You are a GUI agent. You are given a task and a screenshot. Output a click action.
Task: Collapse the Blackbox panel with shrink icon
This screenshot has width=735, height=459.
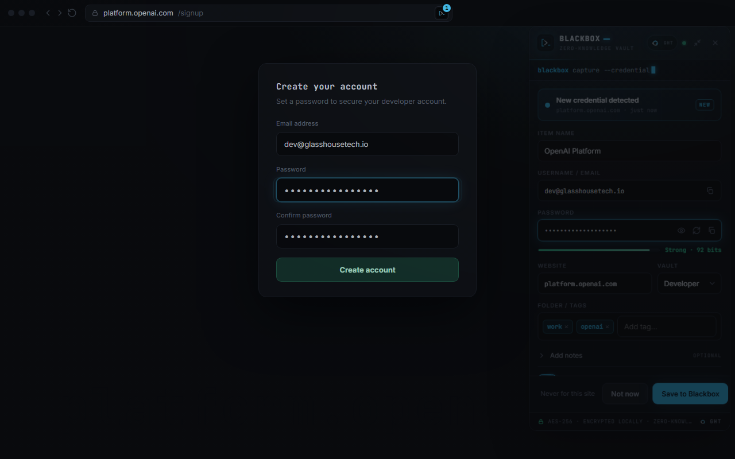[697, 43]
